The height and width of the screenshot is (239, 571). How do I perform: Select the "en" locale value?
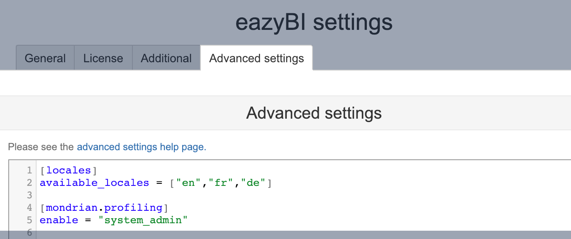[188, 183]
